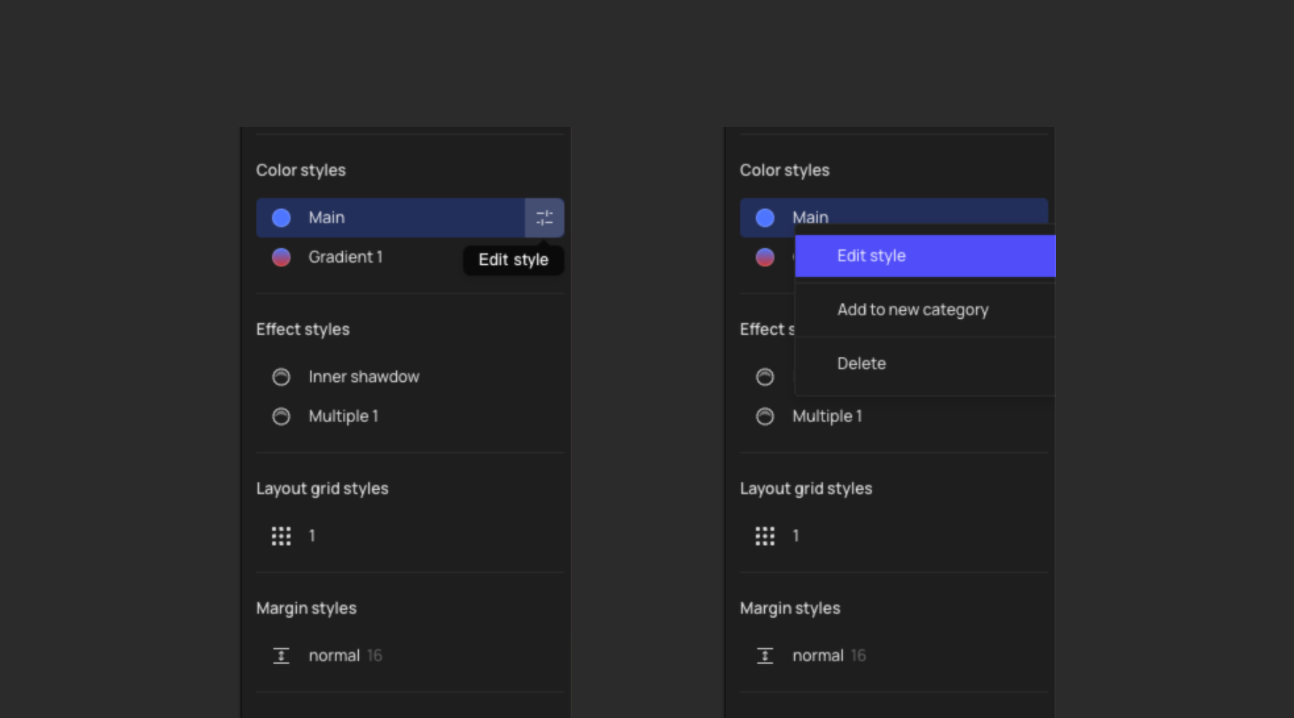Click Margin styles heading in right panel
Screen dimensions: 1294x718
point(790,608)
